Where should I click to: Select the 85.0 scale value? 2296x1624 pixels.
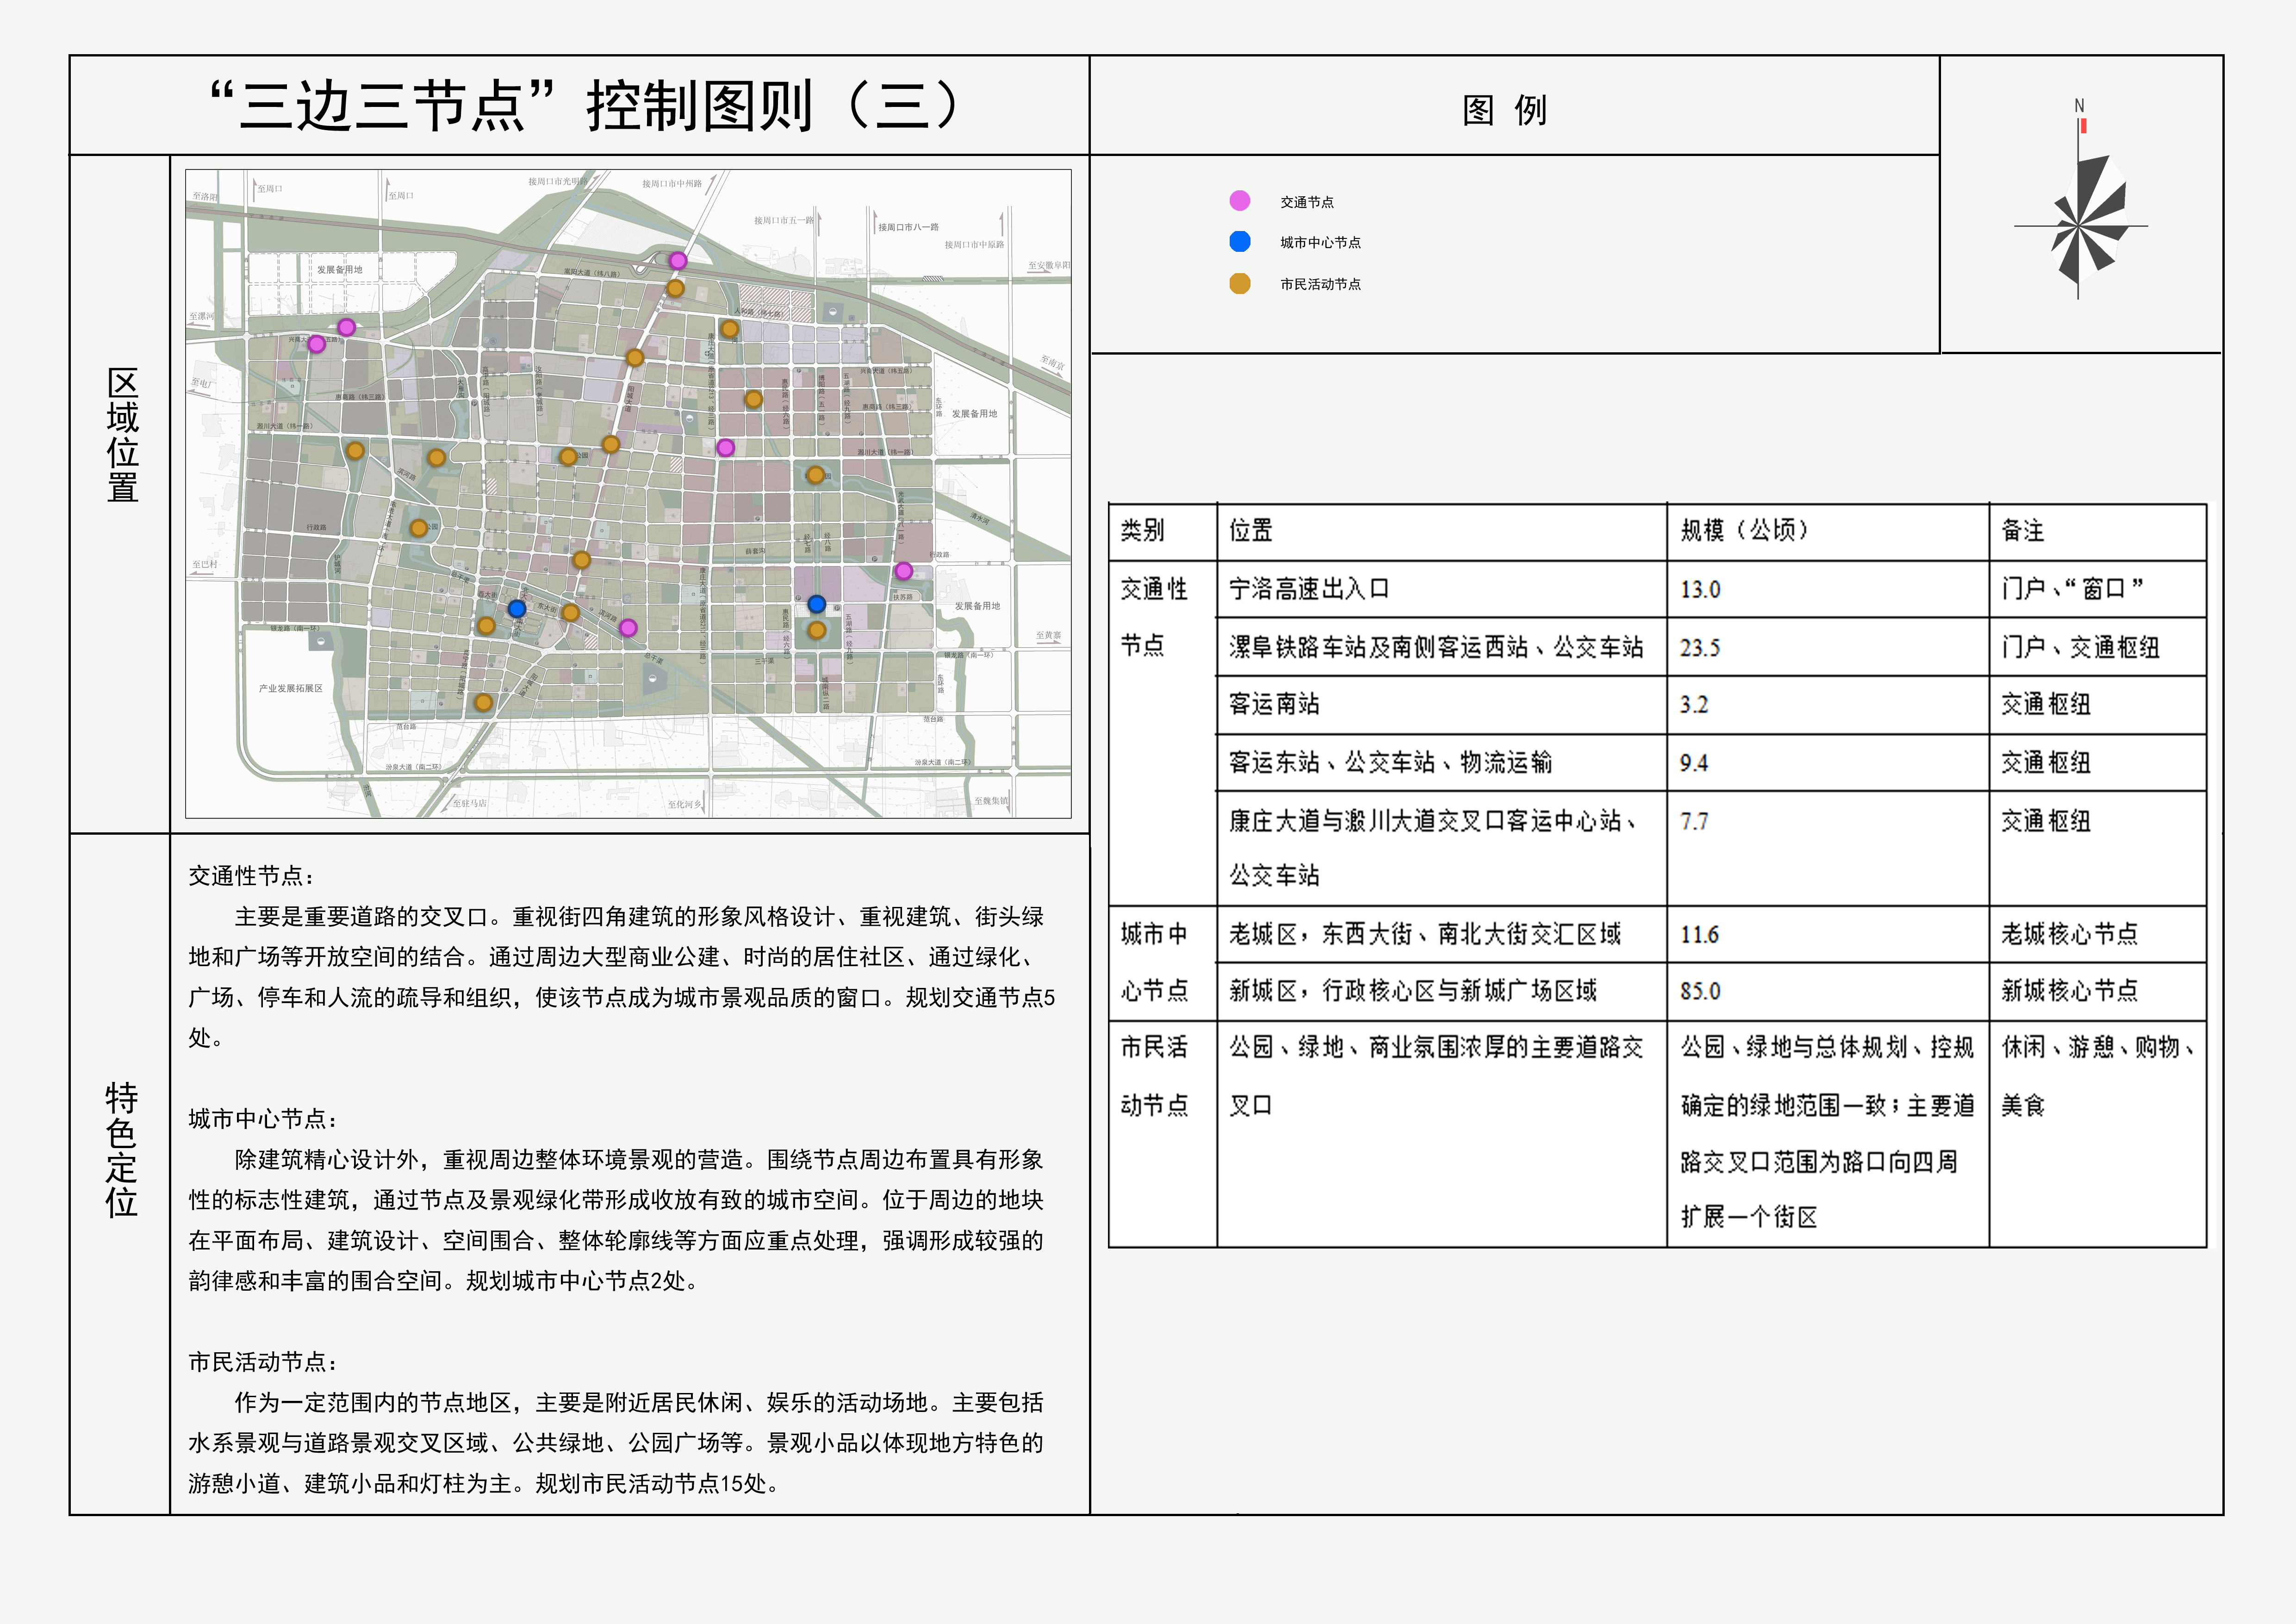(x=1700, y=992)
